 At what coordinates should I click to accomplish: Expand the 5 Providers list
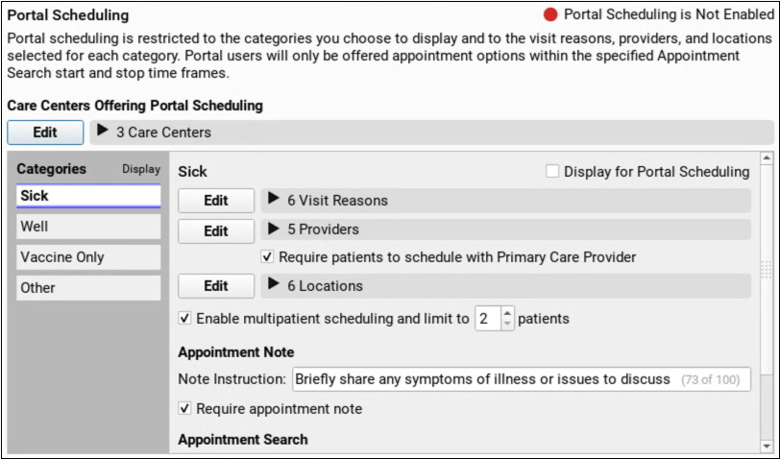pyautogui.click(x=274, y=229)
